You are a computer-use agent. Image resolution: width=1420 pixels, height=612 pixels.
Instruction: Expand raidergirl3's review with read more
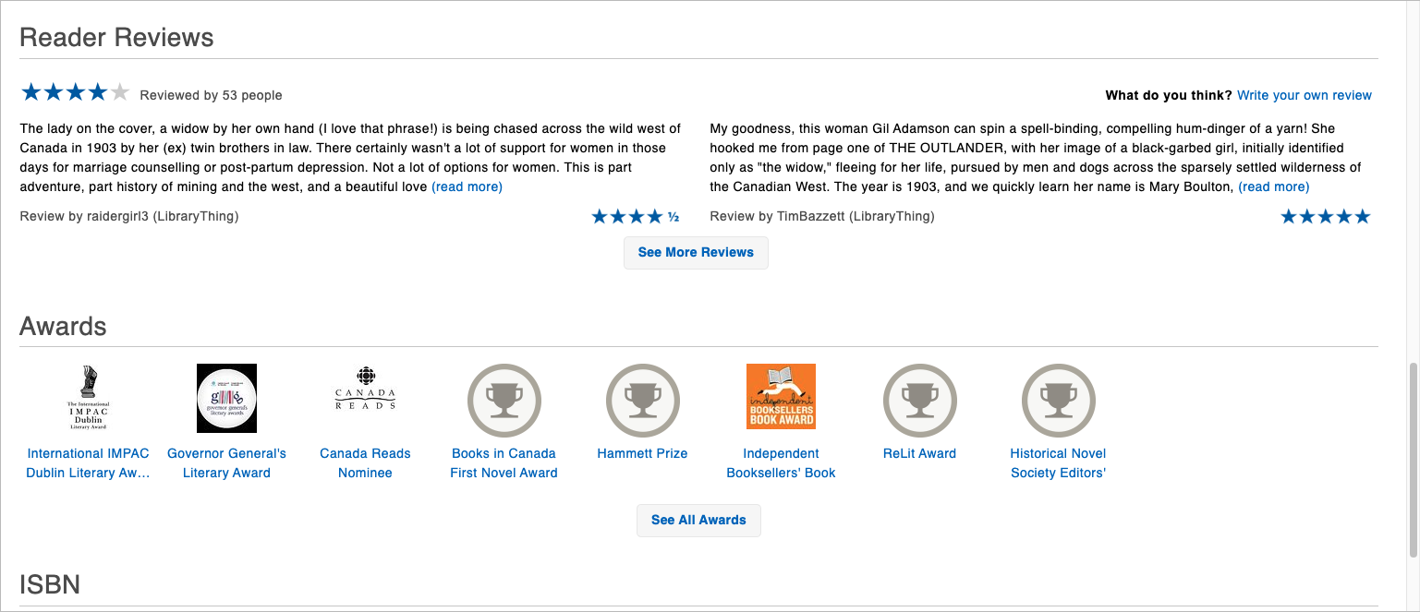click(467, 186)
